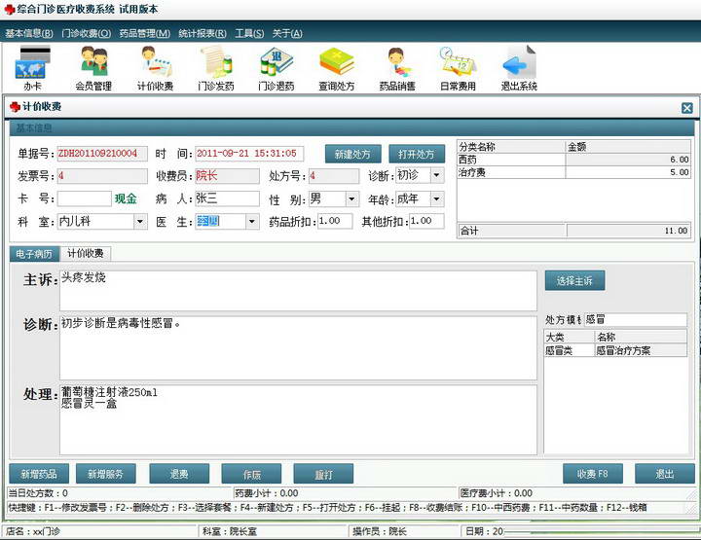Screen dimensions: 701x540
Task: Click the 发票号 field
Action: click(x=102, y=176)
